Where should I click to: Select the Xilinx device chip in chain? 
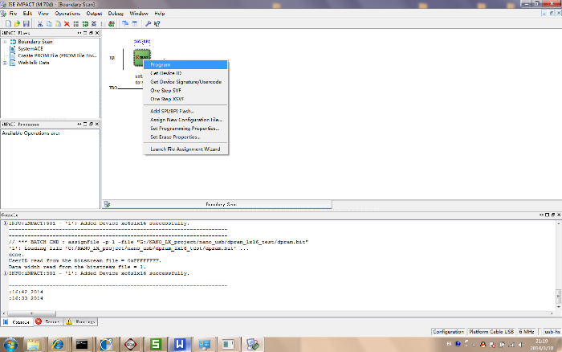142,56
